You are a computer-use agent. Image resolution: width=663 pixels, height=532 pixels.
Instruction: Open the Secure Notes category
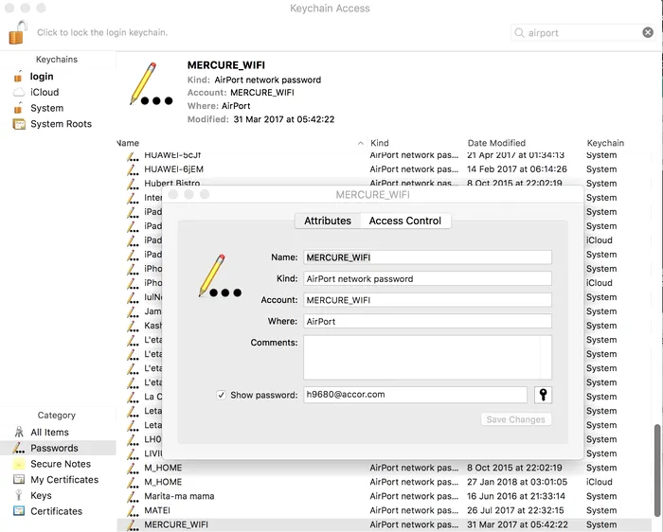pos(60,464)
